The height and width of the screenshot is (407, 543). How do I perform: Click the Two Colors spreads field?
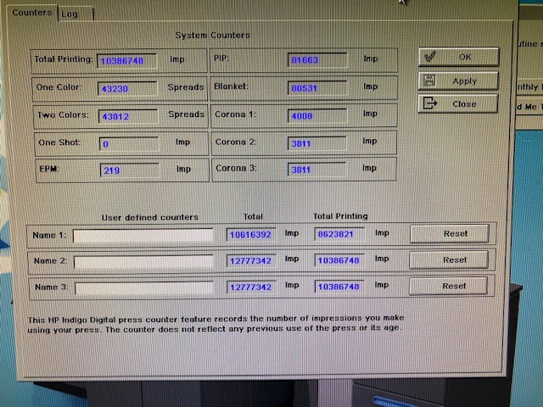[x=128, y=116]
